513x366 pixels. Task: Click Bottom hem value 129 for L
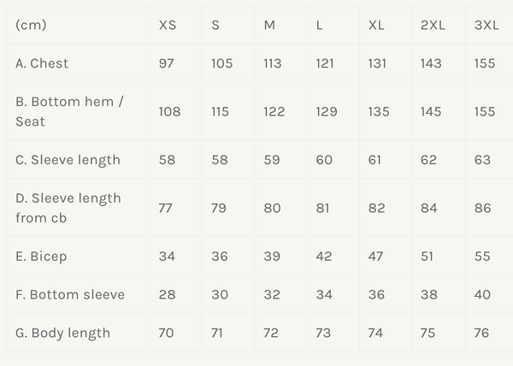327,111
